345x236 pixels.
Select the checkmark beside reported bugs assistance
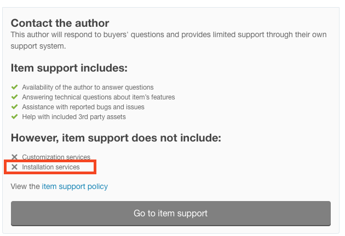[x=15, y=107]
